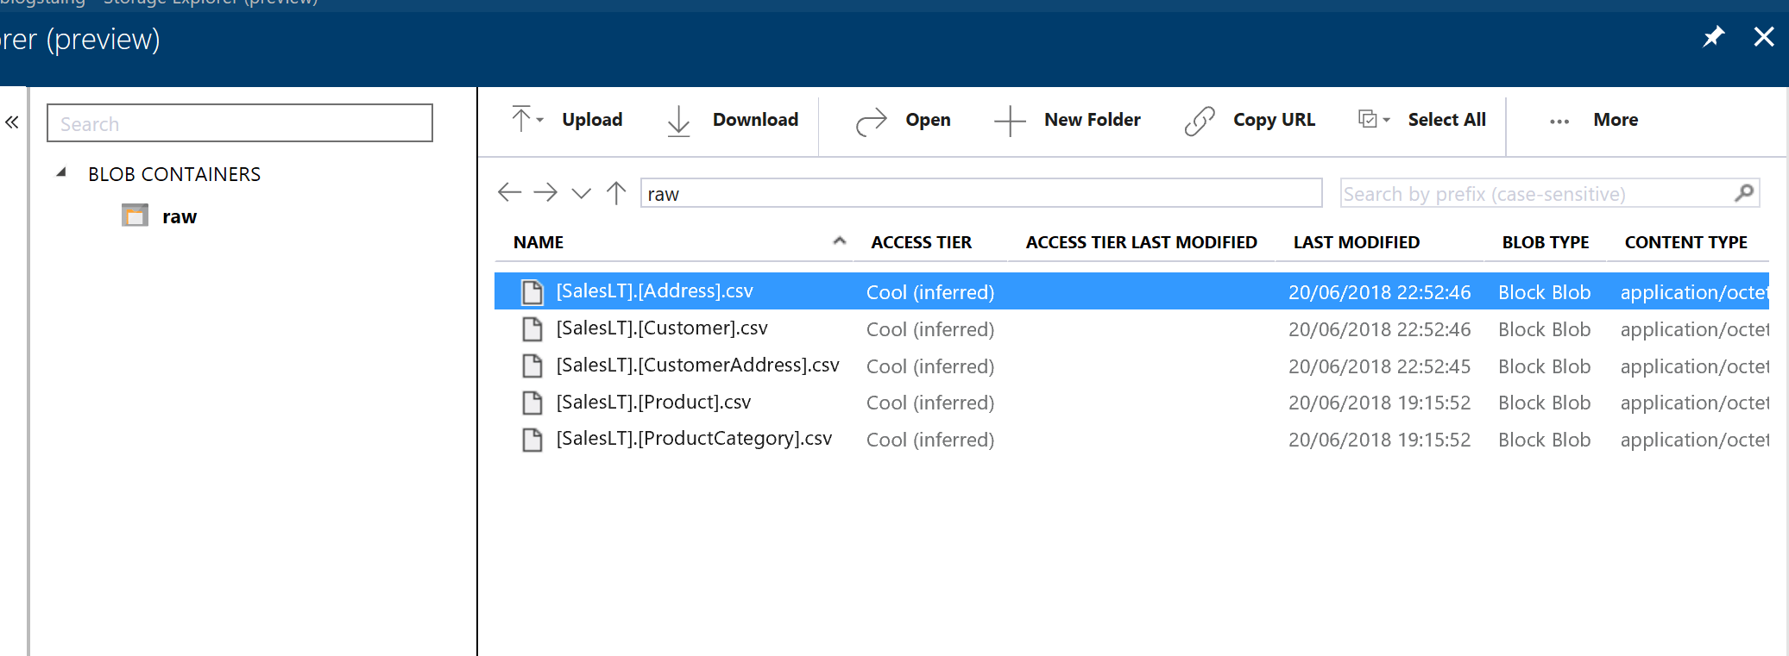Image resolution: width=1789 pixels, height=656 pixels.
Task: Click the prefix search magnifier icon
Action: click(x=1744, y=193)
